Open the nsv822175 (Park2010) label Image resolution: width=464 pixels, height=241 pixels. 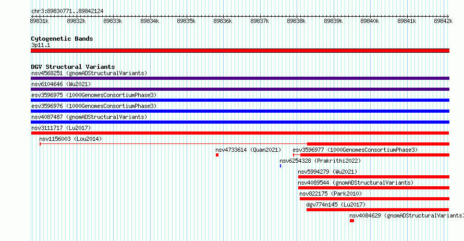point(331,194)
